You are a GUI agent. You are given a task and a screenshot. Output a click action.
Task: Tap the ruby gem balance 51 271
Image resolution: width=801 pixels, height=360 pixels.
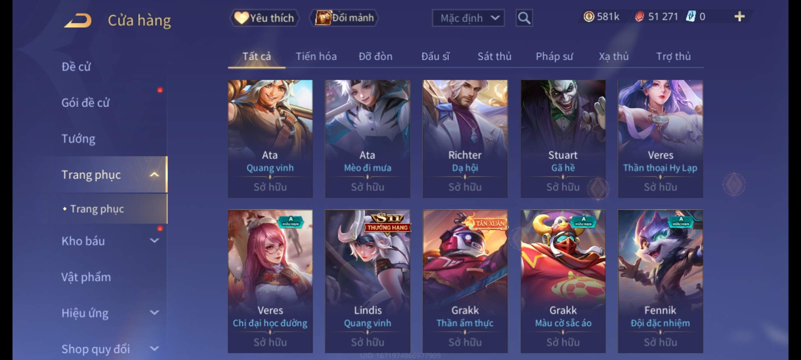point(657,17)
